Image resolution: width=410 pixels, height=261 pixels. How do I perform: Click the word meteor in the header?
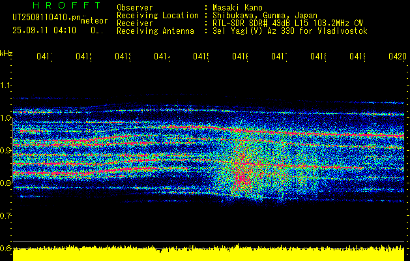(94, 21)
